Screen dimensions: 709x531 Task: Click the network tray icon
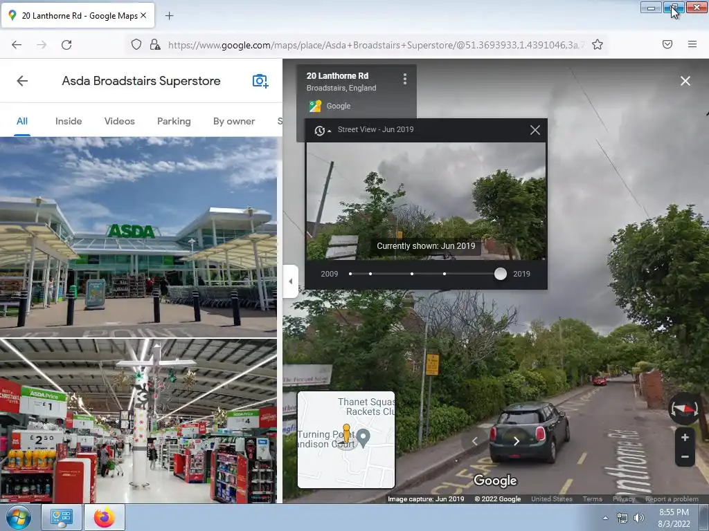pos(622,518)
